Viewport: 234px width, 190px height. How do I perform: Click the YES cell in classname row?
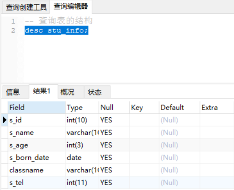click(114, 170)
